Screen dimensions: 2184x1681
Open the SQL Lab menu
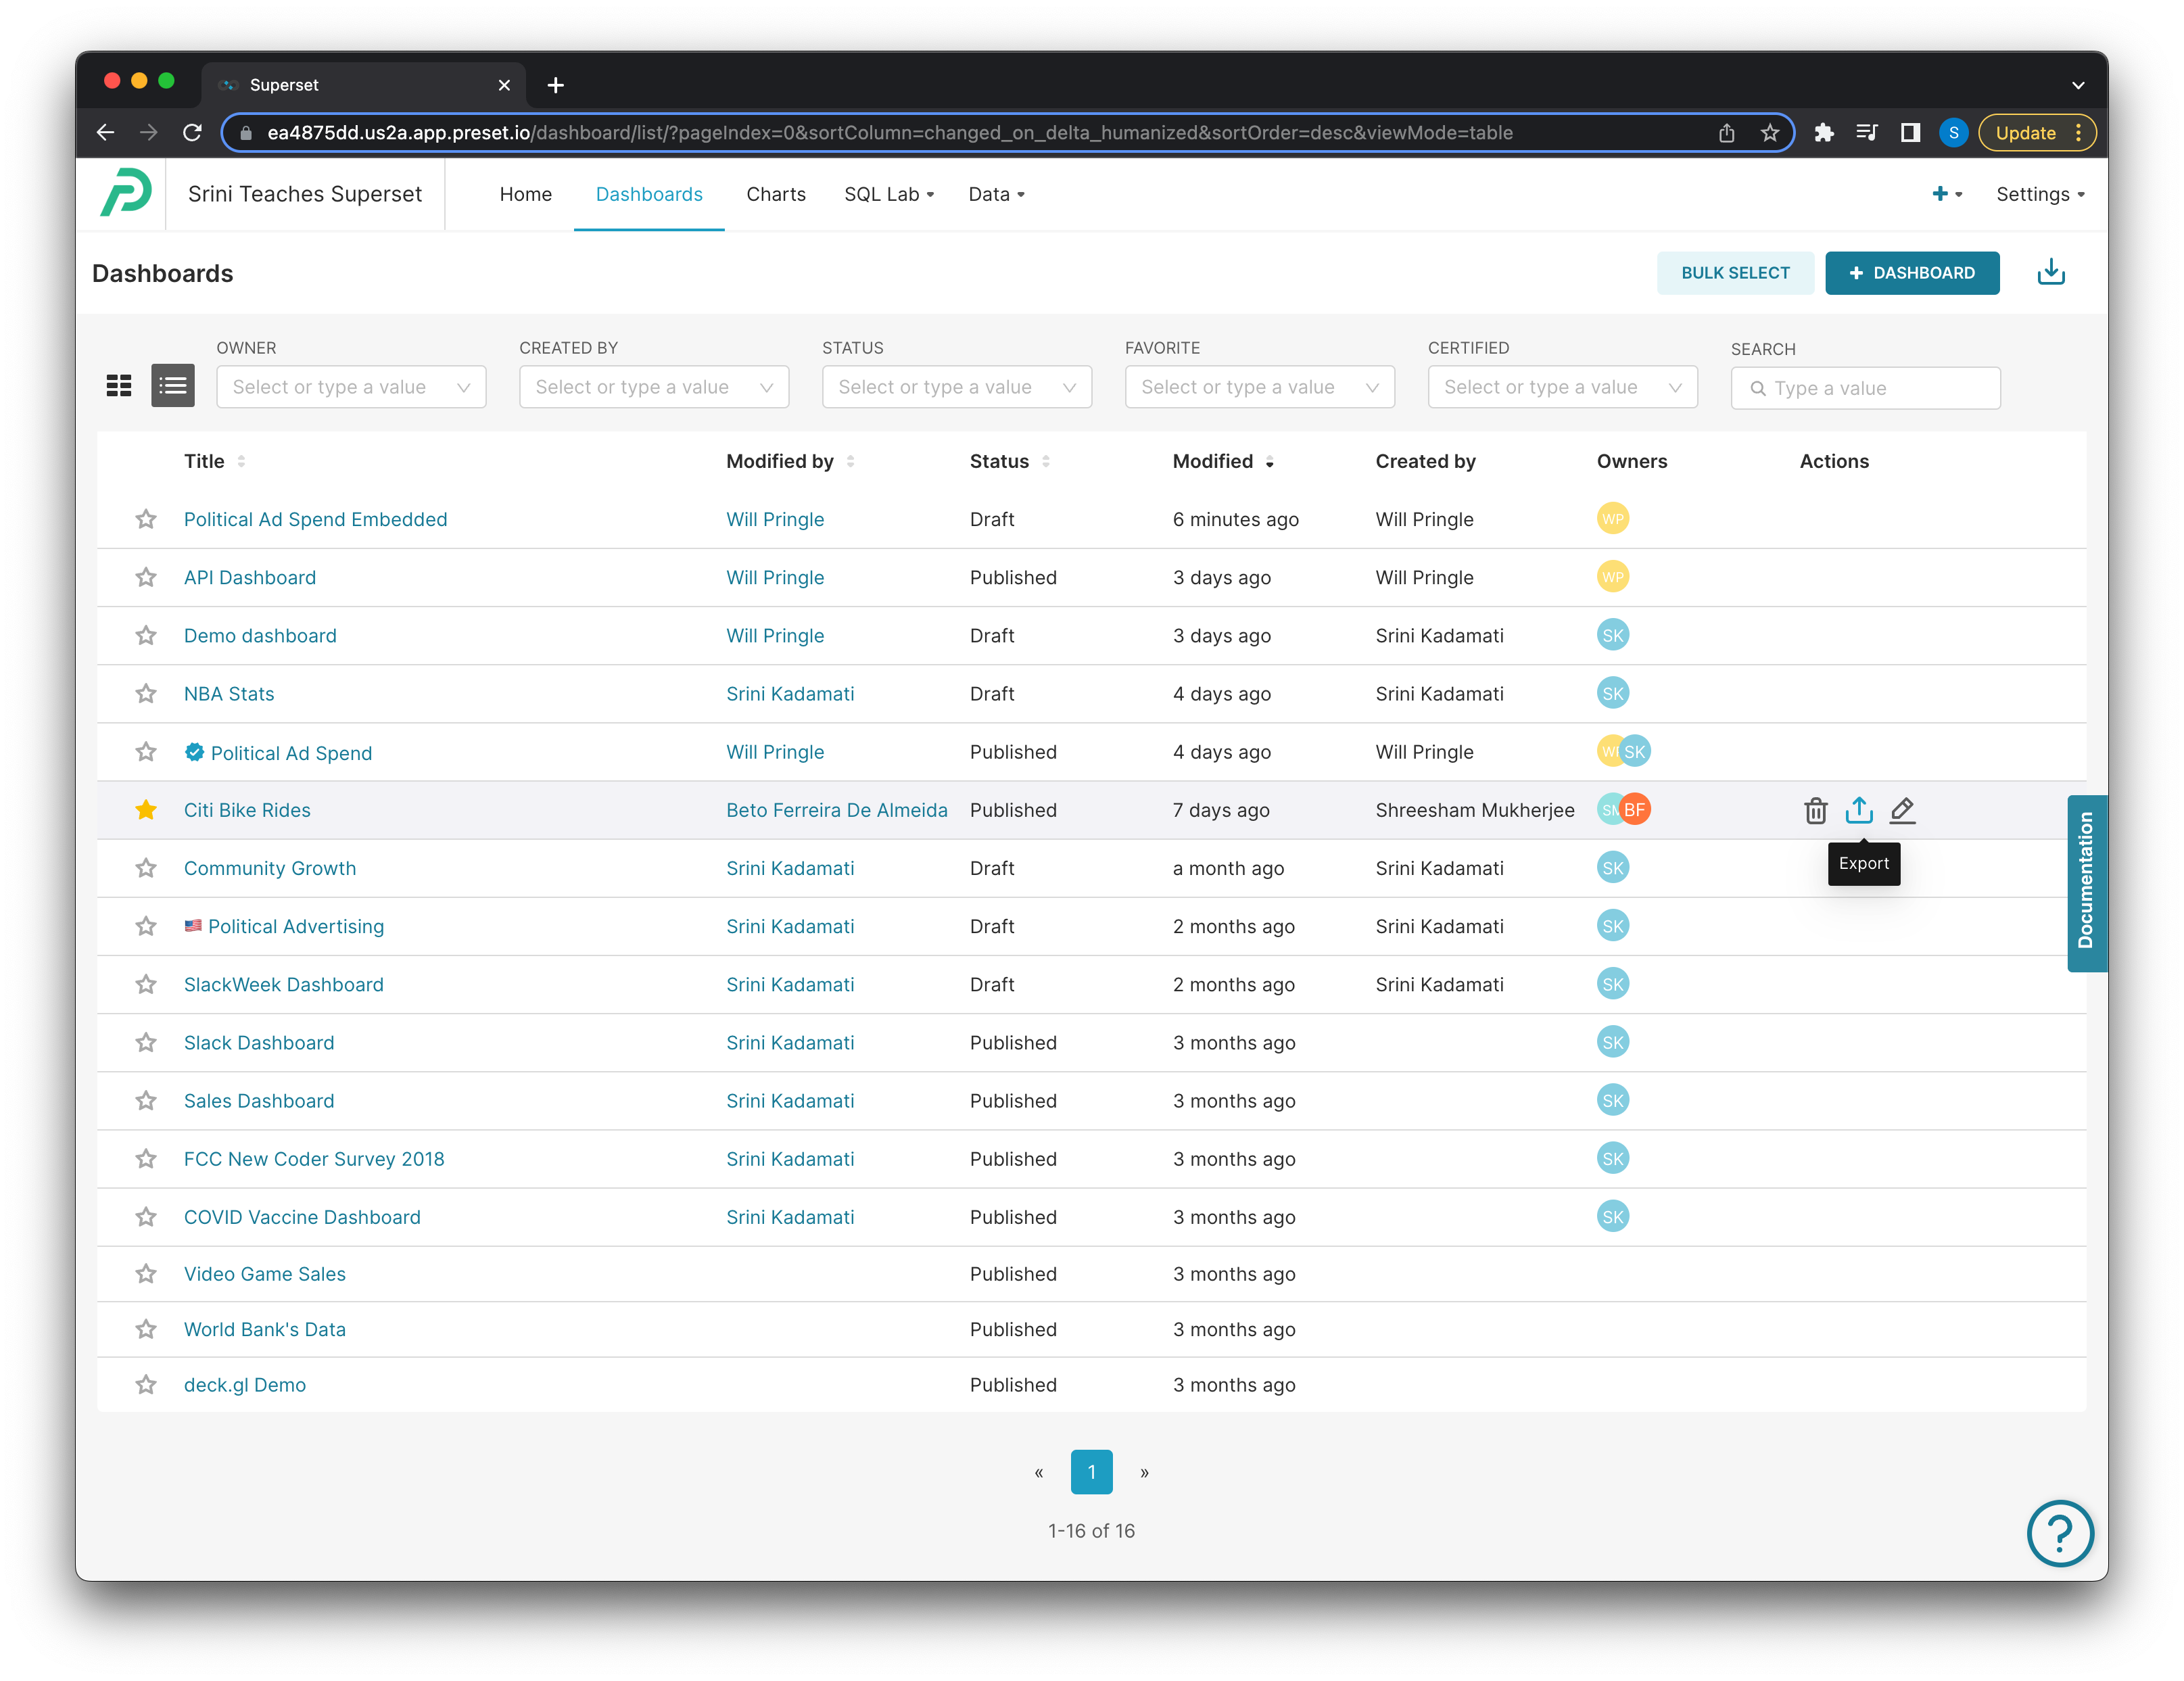[x=888, y=194]
